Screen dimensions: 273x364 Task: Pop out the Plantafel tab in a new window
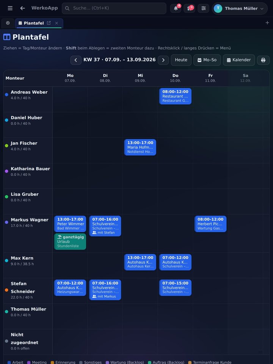(x=49, y=23)
